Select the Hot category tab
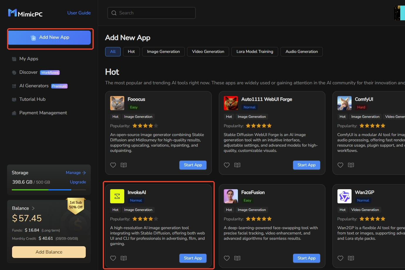405x270 pixels. coord(131,52)
